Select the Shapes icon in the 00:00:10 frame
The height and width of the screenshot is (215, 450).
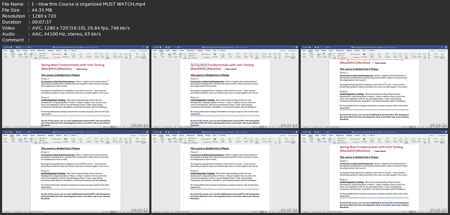tap(26, 55)
